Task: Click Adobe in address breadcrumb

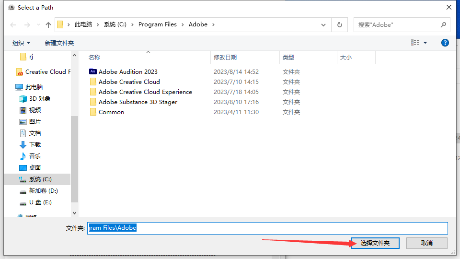Action: tap(198, 24)
